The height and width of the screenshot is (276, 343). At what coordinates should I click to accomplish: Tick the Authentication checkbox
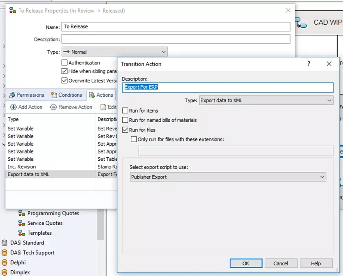[x=65, y=62]
